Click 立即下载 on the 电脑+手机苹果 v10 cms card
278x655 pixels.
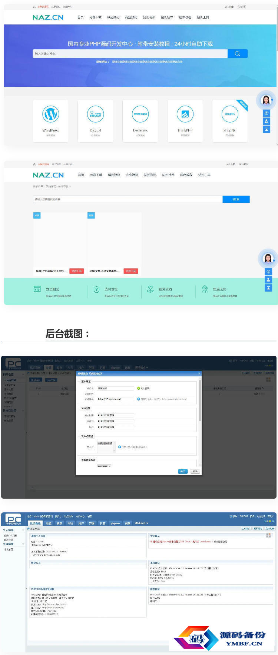tap(77, 271)
